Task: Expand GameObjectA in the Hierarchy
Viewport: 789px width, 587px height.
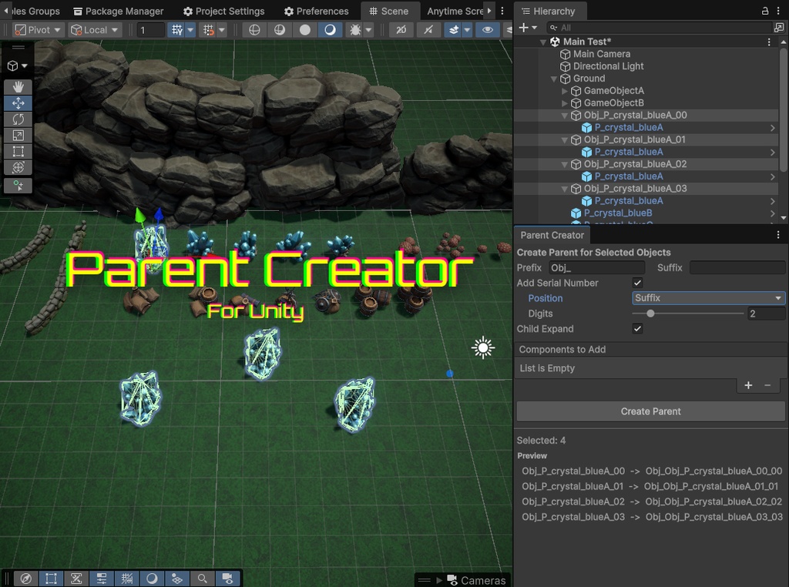Action: pyautogui.click(x=565, y=91)
